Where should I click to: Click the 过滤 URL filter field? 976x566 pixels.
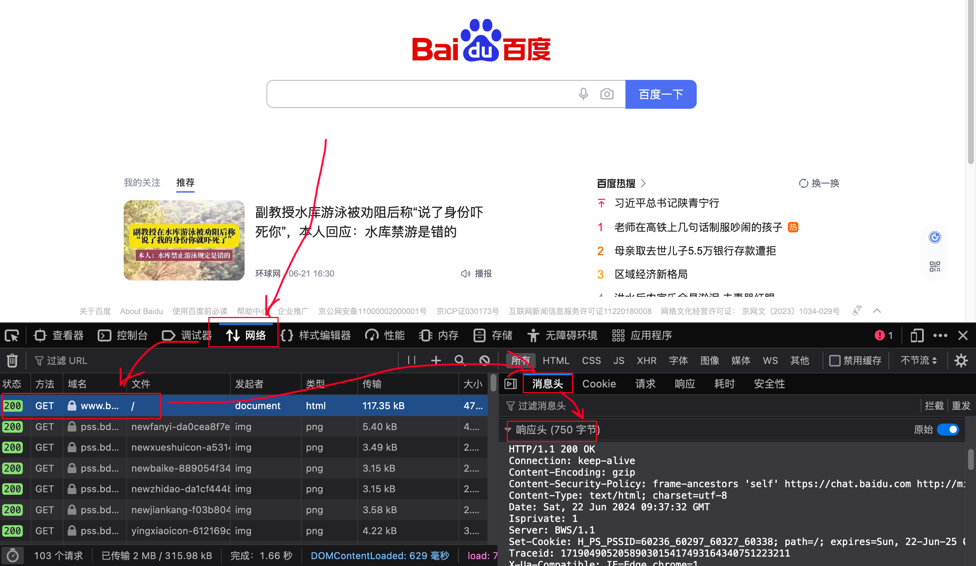[x=213, y=360]
